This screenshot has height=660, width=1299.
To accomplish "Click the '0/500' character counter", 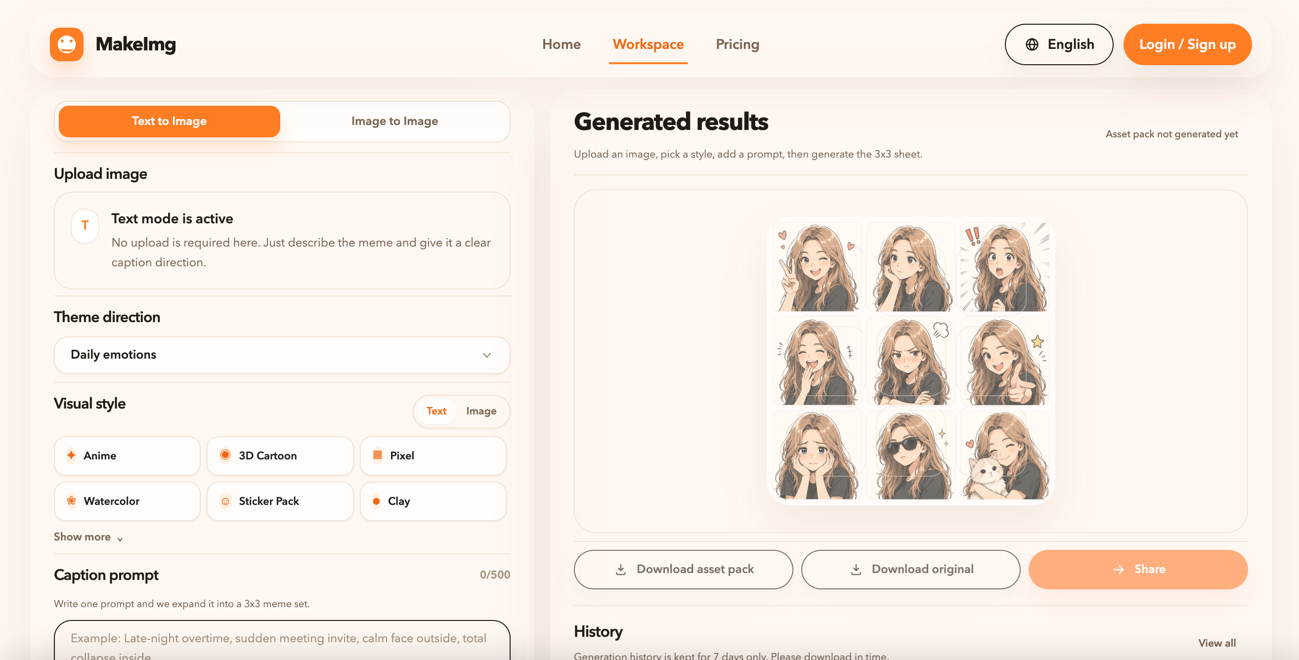I will point(495,575).
